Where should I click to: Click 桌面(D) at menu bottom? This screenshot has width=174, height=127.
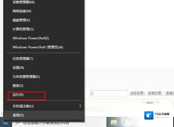tap(44, 115)
